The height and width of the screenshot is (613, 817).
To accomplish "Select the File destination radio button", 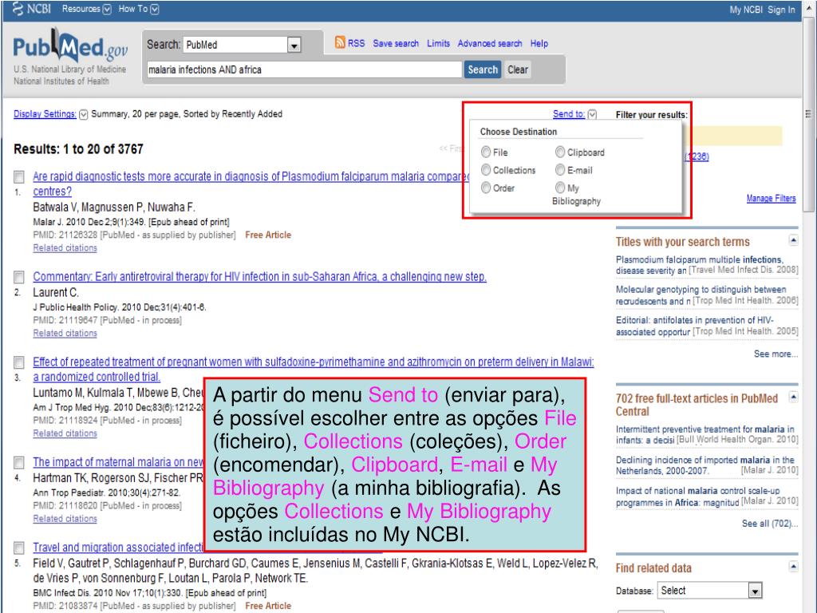I will [x=486, y=152].
